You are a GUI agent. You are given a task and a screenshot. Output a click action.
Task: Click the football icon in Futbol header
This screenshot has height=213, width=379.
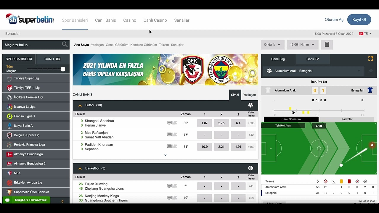click(x=251, y=105)
